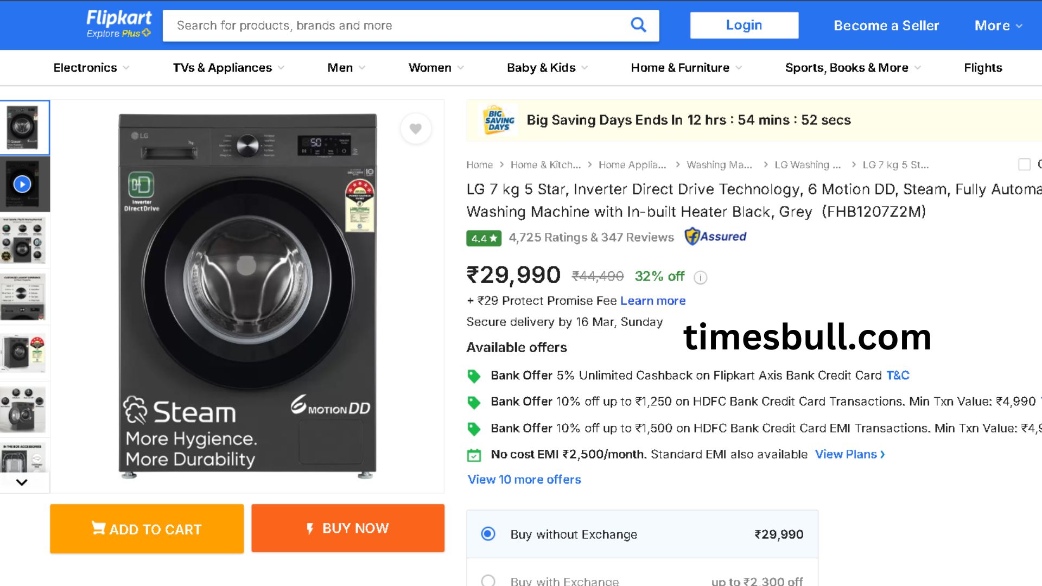Go to Home Appliances breadcrumb
The image size is (1042, 586).
point(632,165)
